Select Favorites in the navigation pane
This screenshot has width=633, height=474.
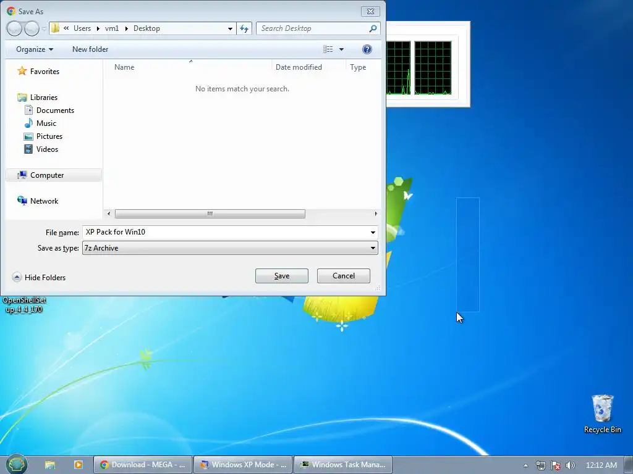click(x=45, y=72)
